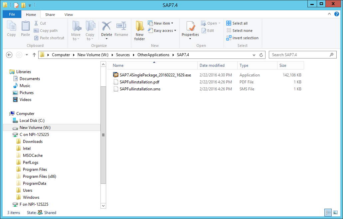The width and height of the screenshot is (343, 219).
Task: Open the New item dropdown
Action: tap(161, 23)
